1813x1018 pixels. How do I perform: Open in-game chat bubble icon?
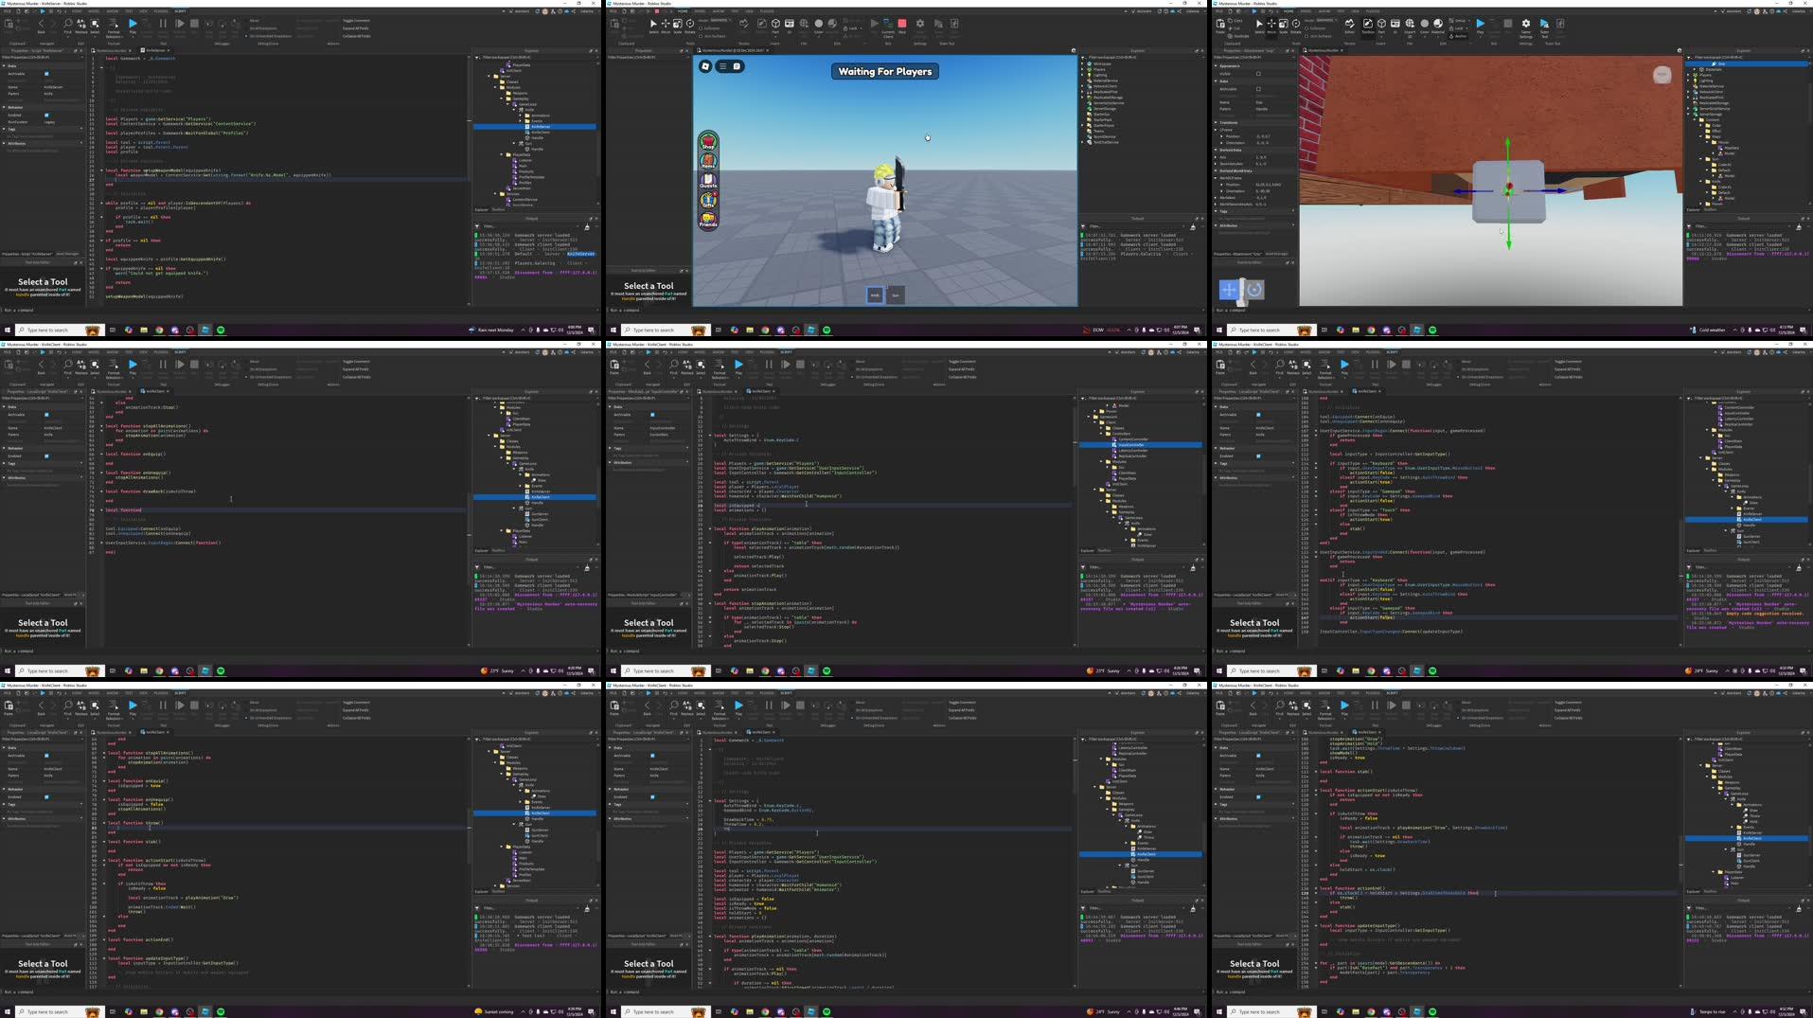coord(737,66)
